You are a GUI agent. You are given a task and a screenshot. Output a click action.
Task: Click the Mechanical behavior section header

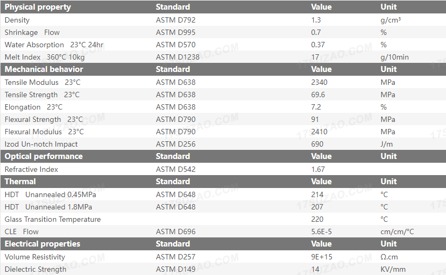[44, 69]
